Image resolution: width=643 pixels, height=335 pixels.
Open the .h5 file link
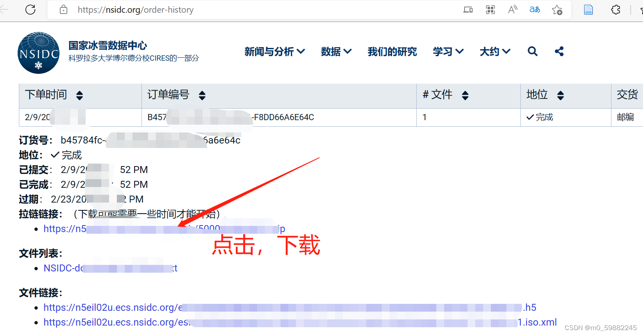point(290,308)
